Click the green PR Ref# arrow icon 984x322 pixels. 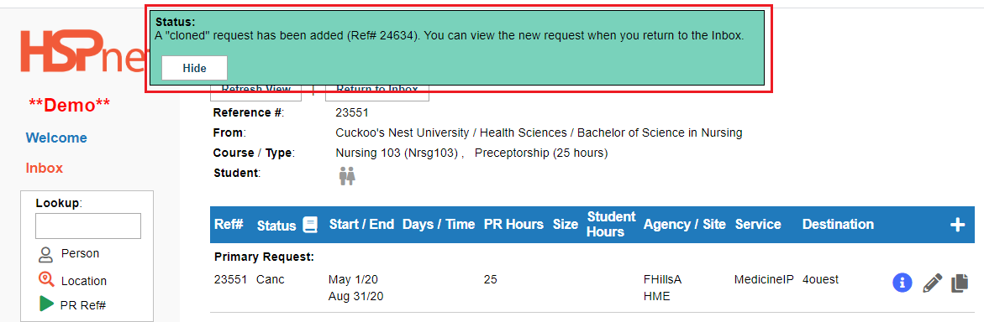click(x=46, y=304)
